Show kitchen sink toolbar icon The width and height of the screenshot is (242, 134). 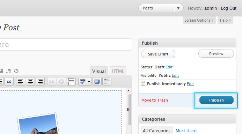click(x=107, y=81)
